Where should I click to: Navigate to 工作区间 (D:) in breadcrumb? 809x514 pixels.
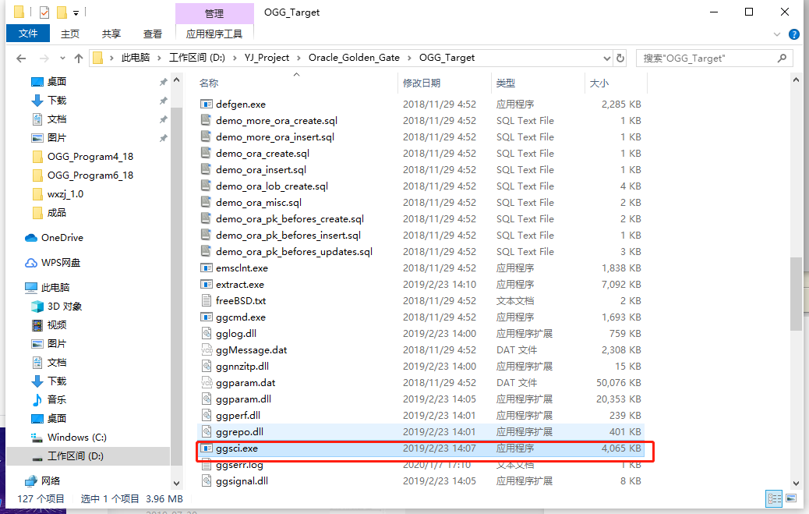[197, 58]
